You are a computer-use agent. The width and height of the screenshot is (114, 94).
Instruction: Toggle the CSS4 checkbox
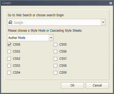point(9,73)
